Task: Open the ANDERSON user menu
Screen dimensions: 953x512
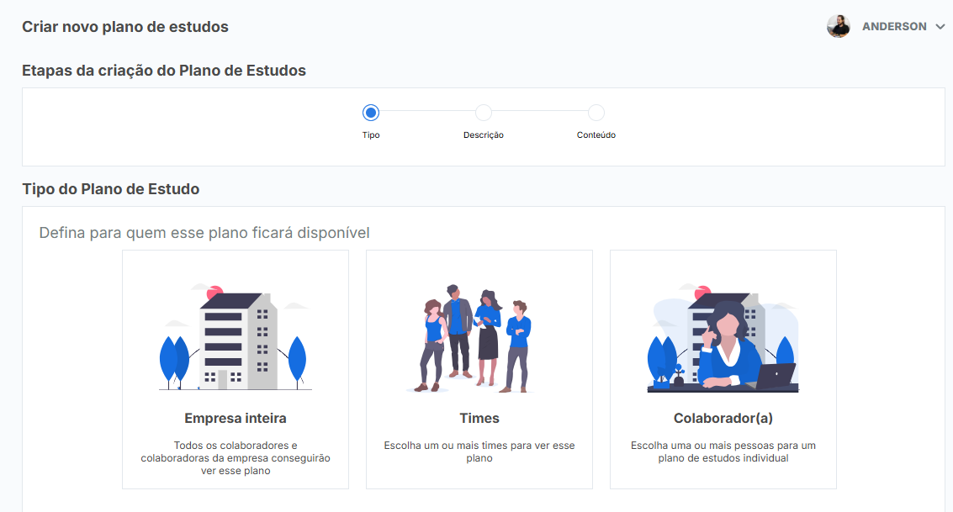Action: click(x=893, y=27)
